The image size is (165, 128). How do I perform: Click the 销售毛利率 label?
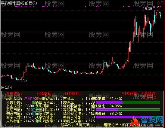(x=45, y=102)
